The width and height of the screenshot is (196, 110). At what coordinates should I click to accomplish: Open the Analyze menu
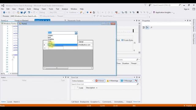(65, 9)
